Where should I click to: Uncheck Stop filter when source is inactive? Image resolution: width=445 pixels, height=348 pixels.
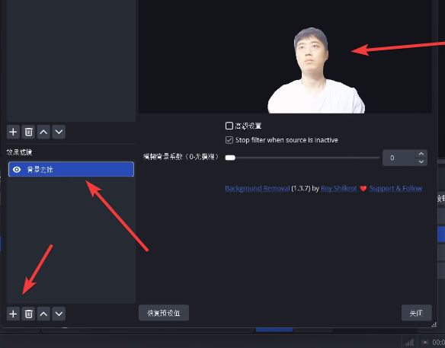click(x=229, y=140)
